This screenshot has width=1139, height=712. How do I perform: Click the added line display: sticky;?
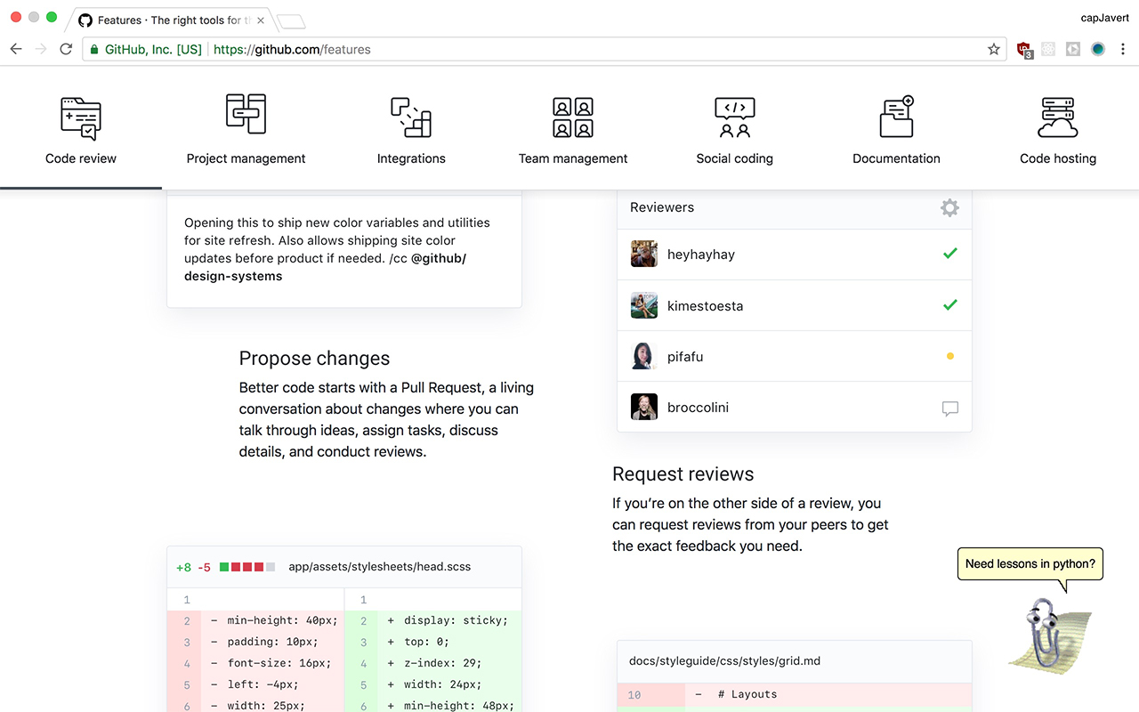coord(433,620)
